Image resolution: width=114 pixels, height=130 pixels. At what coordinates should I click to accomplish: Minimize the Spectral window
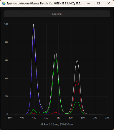[88, 4]
